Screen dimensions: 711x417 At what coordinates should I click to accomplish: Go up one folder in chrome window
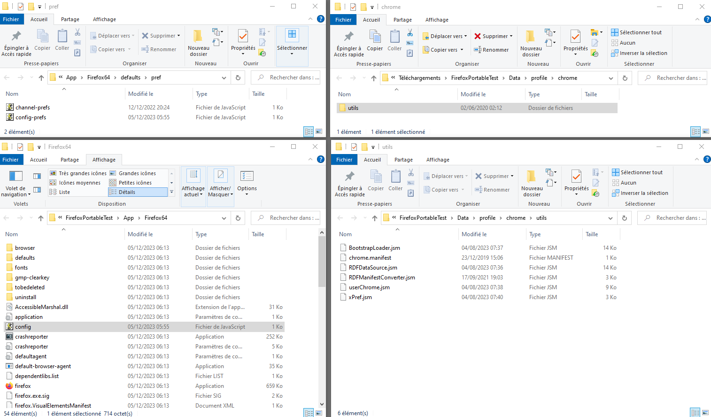tap(374, 78)
